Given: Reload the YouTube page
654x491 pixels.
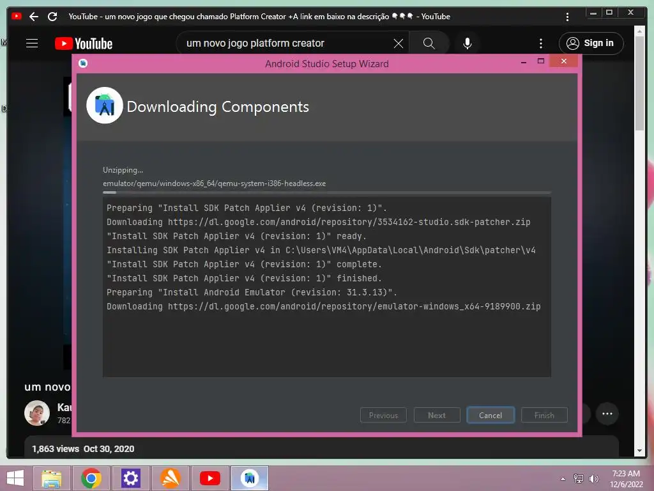Looking at the screenshot, I should (52, 17).
